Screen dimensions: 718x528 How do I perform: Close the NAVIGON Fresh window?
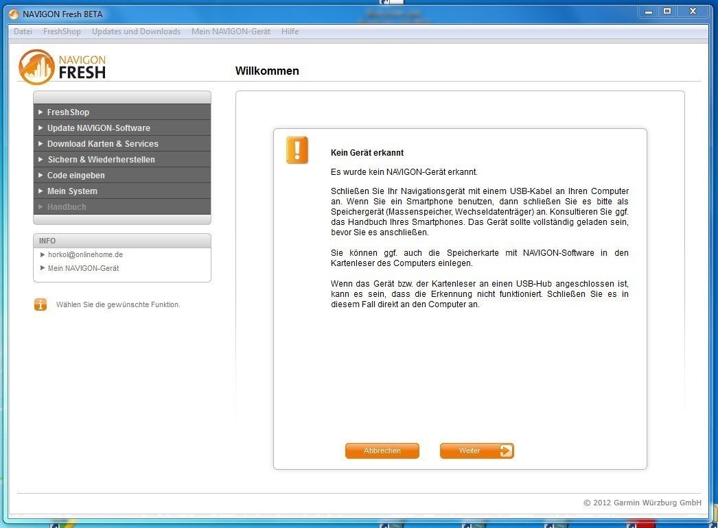tap(693, 11)
